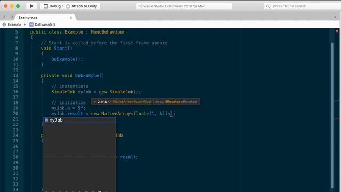Show next overload in signature help
Screen dimensions: 341x192
pos(109,102)
